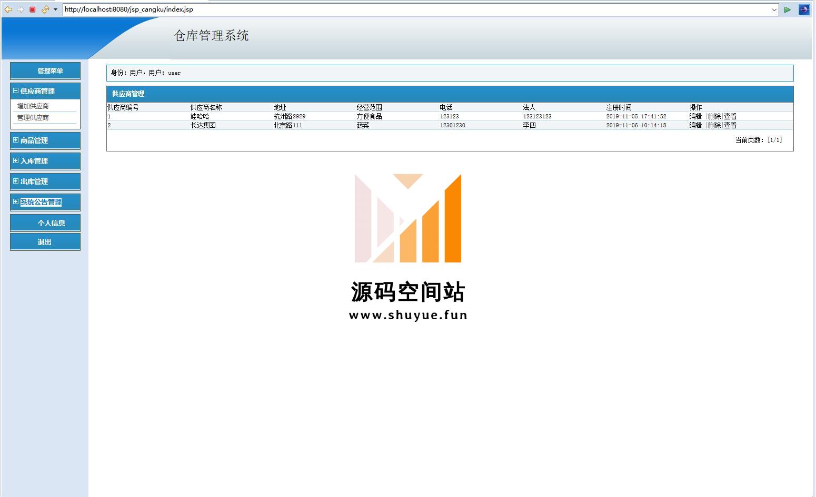816x497 pixels.
Task: Click the 入库管理 menu title
Action: point(34,161)
